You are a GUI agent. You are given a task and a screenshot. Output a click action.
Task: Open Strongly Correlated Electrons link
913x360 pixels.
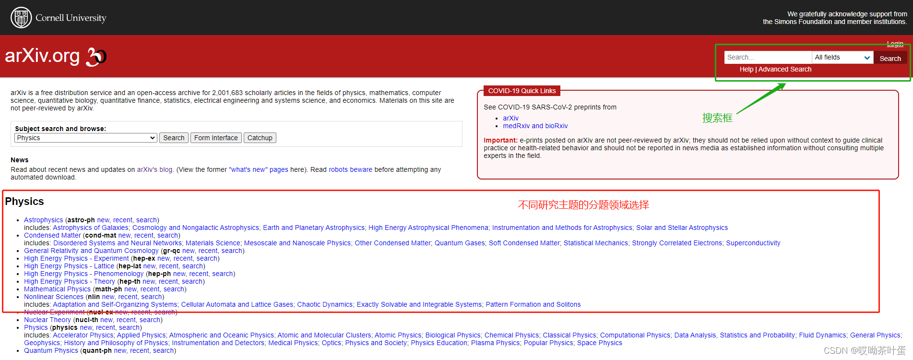pos(677,243)
